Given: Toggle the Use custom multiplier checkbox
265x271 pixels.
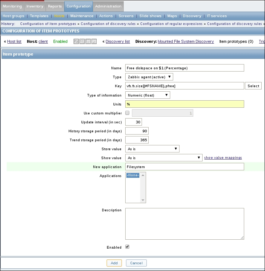Looking at the screenshot, I should click(x=127, y=113).
